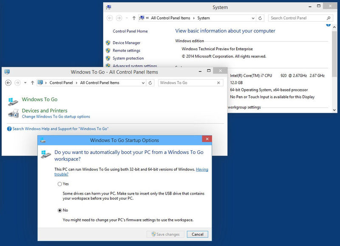Screen dimensions: 340x246
Task: Search Windows Help and Support for Windows To Go
Action: click(x=60, y=129)
